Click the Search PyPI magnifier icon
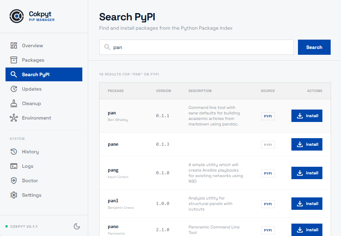The image size is (341, 236). tap(14, 74)
